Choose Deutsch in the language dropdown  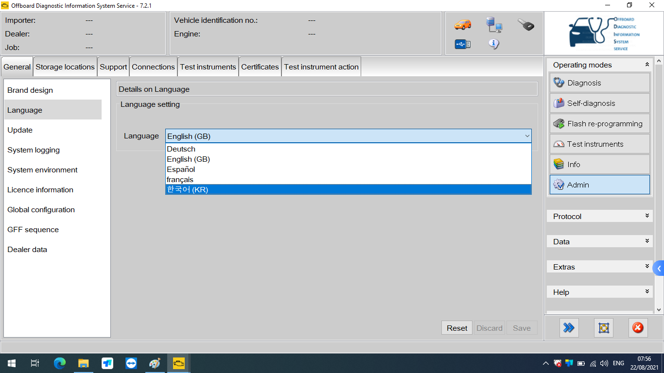348,149
